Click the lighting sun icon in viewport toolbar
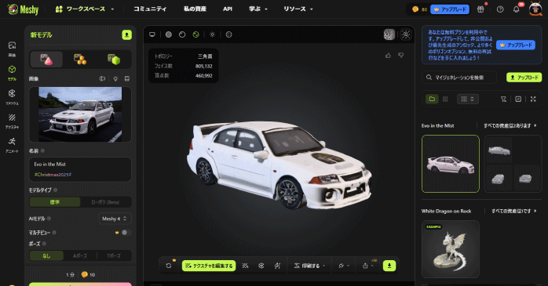The image size is (548, 286). click(212, 34)
